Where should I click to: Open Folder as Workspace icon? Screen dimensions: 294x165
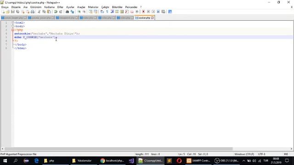[132, 12]
